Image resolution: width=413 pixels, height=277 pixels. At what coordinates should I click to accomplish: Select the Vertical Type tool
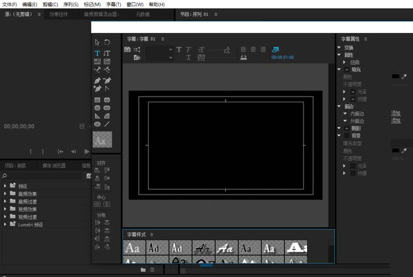(x=107, y=53)
